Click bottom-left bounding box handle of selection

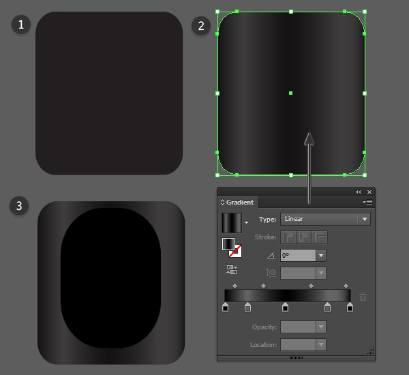tap(217, 175)
